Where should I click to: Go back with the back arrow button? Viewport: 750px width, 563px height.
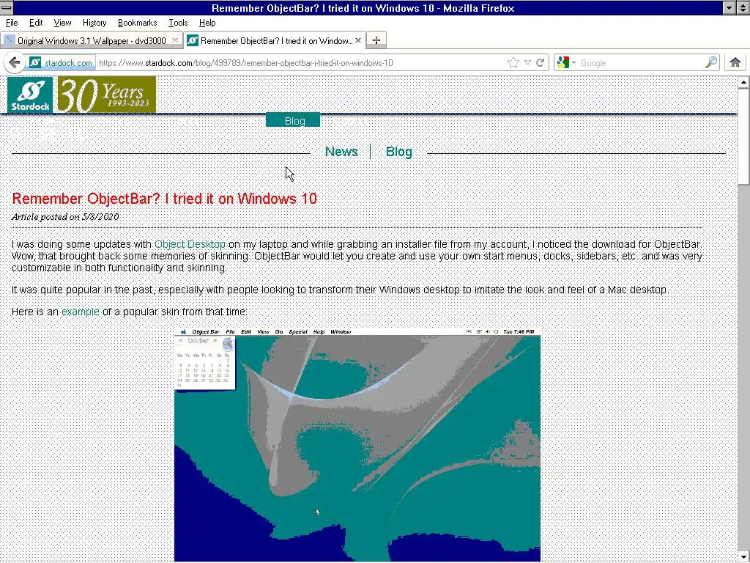(14, 63)
